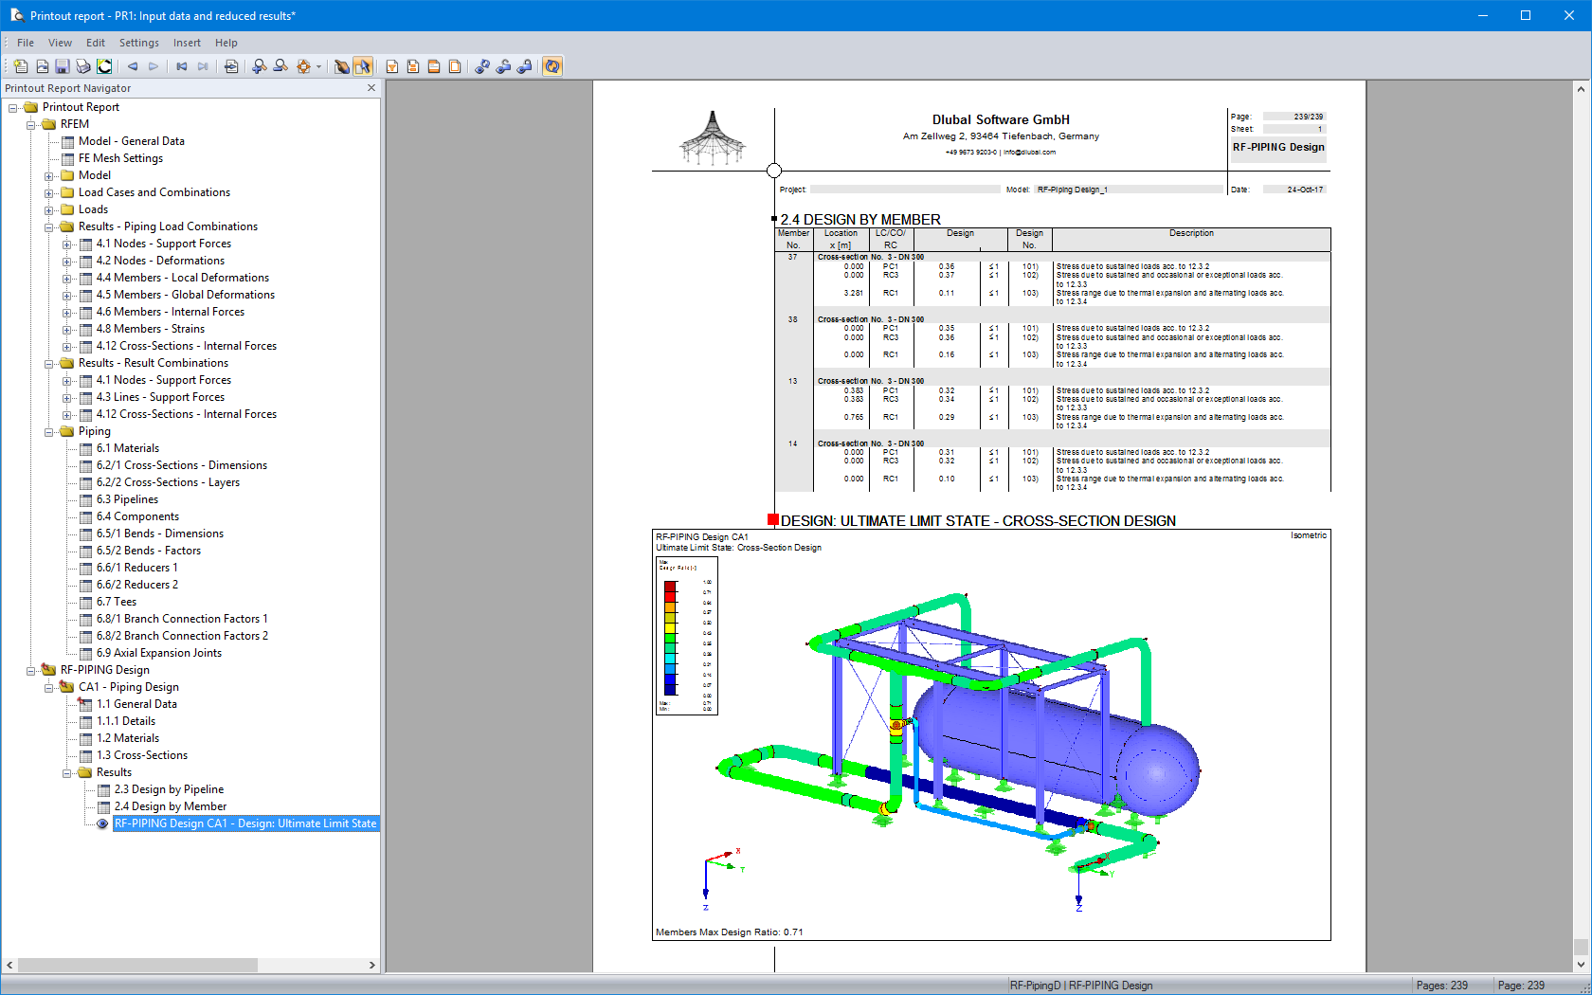Open the Settings menu
Image resolution: width=1592 pixels, height=995 pixels.
tap(139, 43)
